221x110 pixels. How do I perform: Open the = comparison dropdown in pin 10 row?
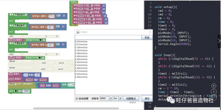58,26
